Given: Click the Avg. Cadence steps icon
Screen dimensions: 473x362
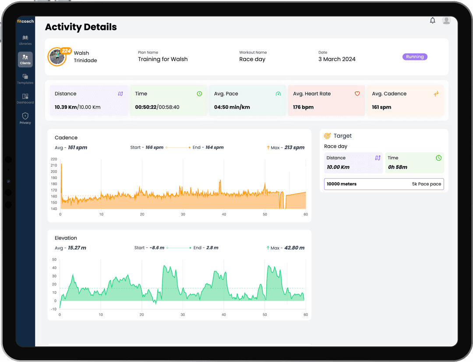Looking at the screenshot, I should tap(436, 94).
